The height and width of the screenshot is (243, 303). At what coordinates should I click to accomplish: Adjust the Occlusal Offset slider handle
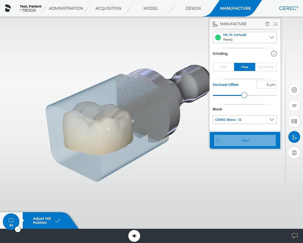[244, 95]
